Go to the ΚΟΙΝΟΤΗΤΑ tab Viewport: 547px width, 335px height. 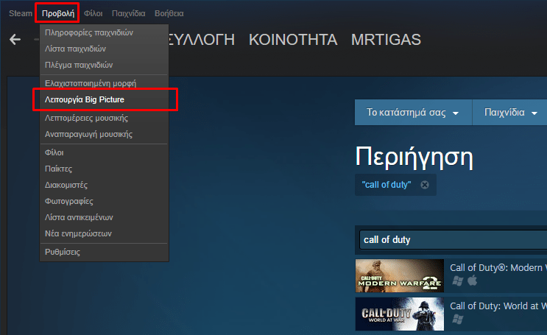coord(293,40)
